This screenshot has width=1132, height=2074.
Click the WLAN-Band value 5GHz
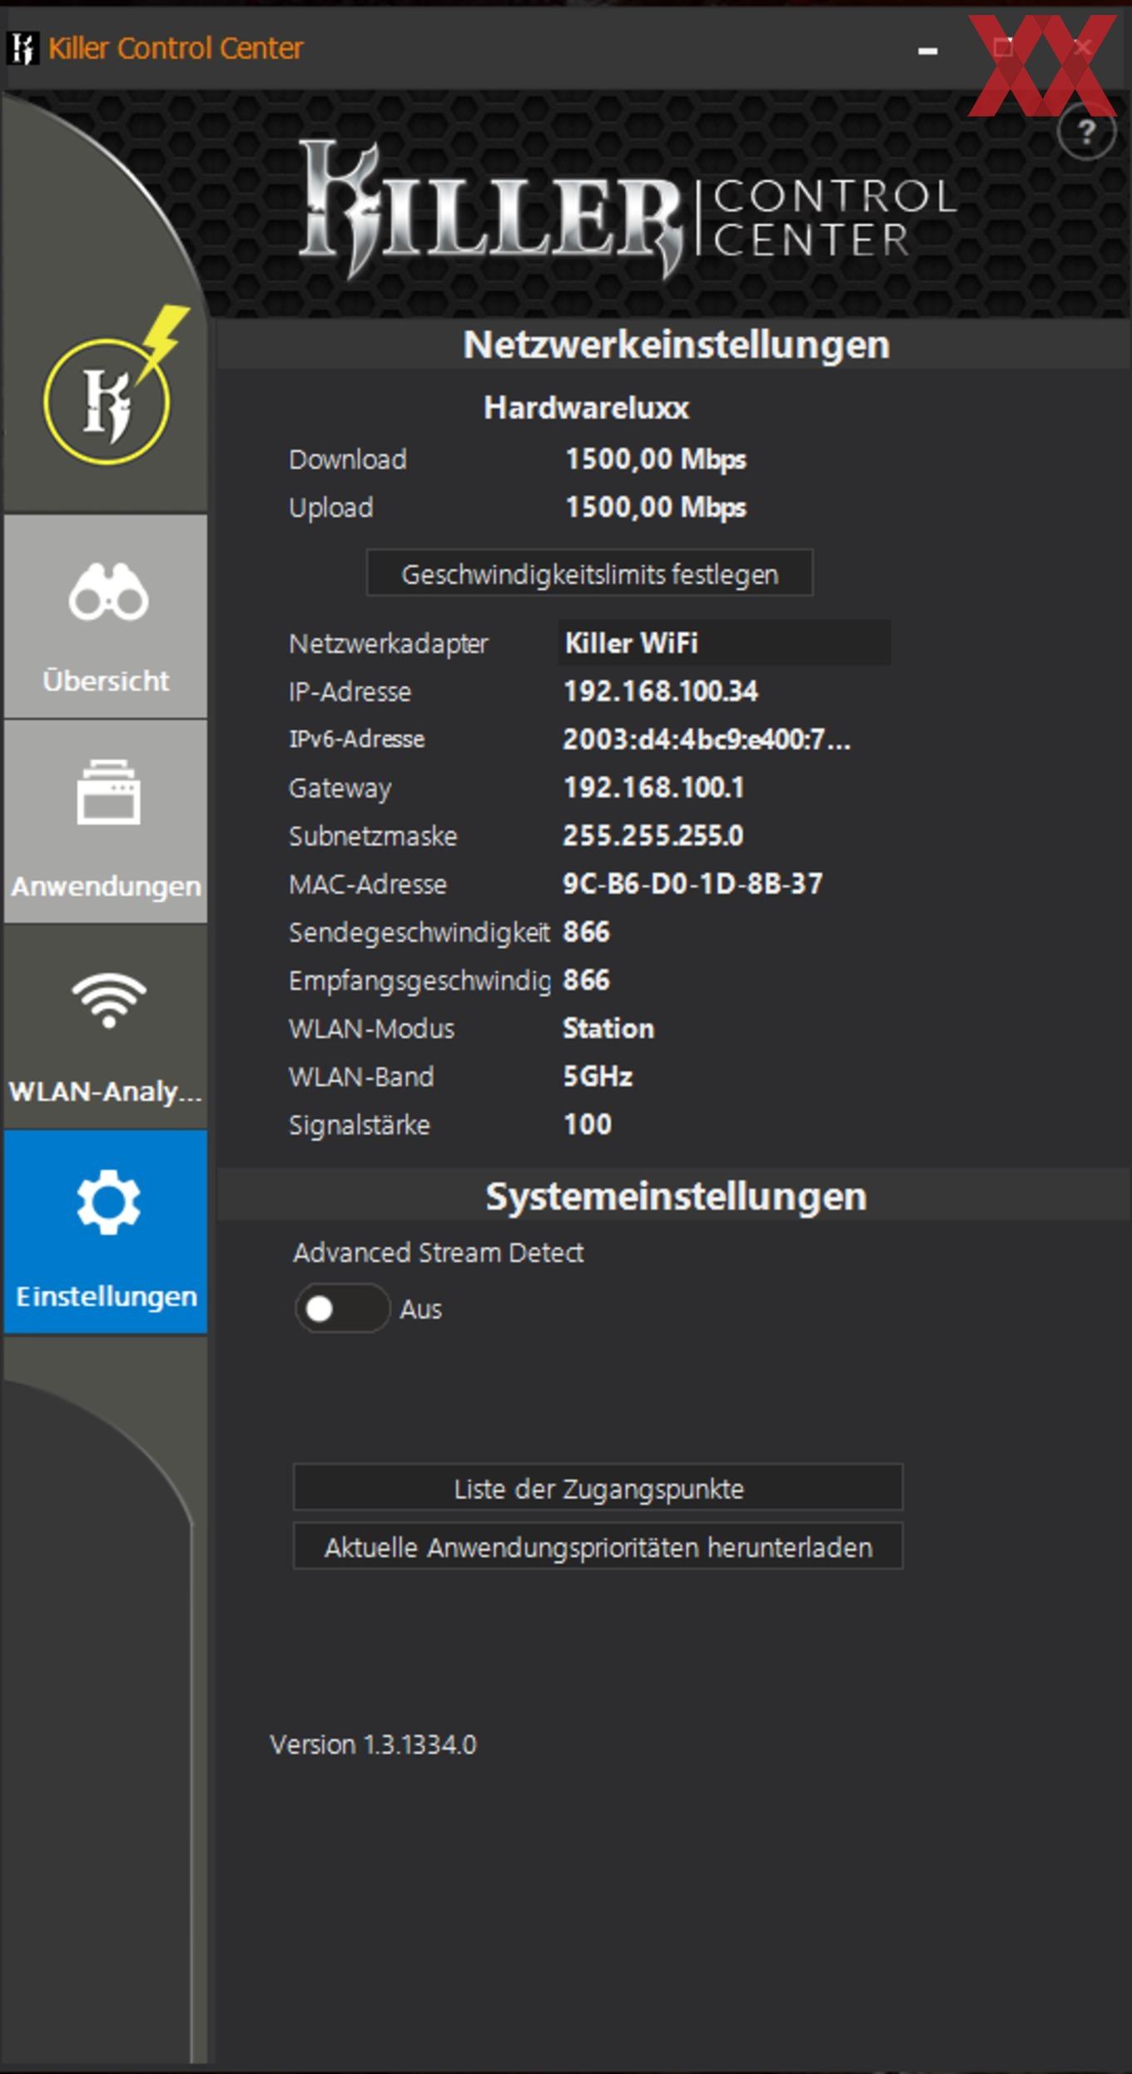598,1077
